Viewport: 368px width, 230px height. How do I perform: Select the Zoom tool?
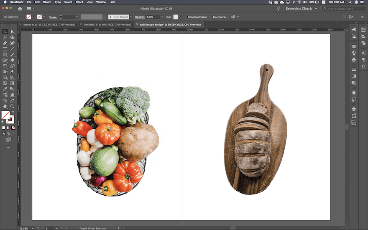point(12,106)
